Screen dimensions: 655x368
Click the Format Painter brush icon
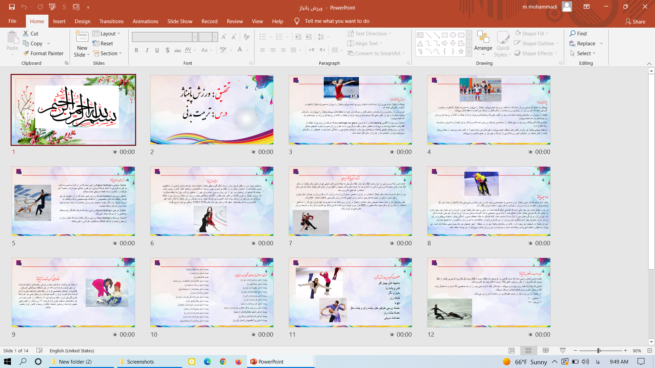point(26,53)
